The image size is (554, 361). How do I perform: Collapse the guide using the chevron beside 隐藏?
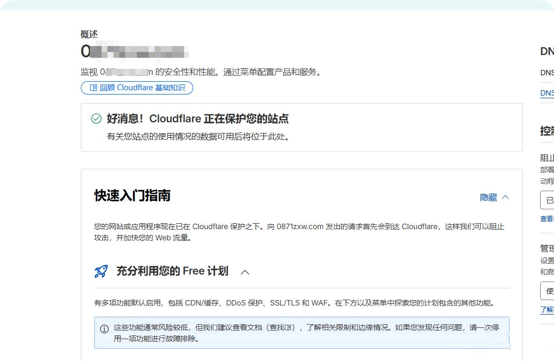click(x=505, y=198)
